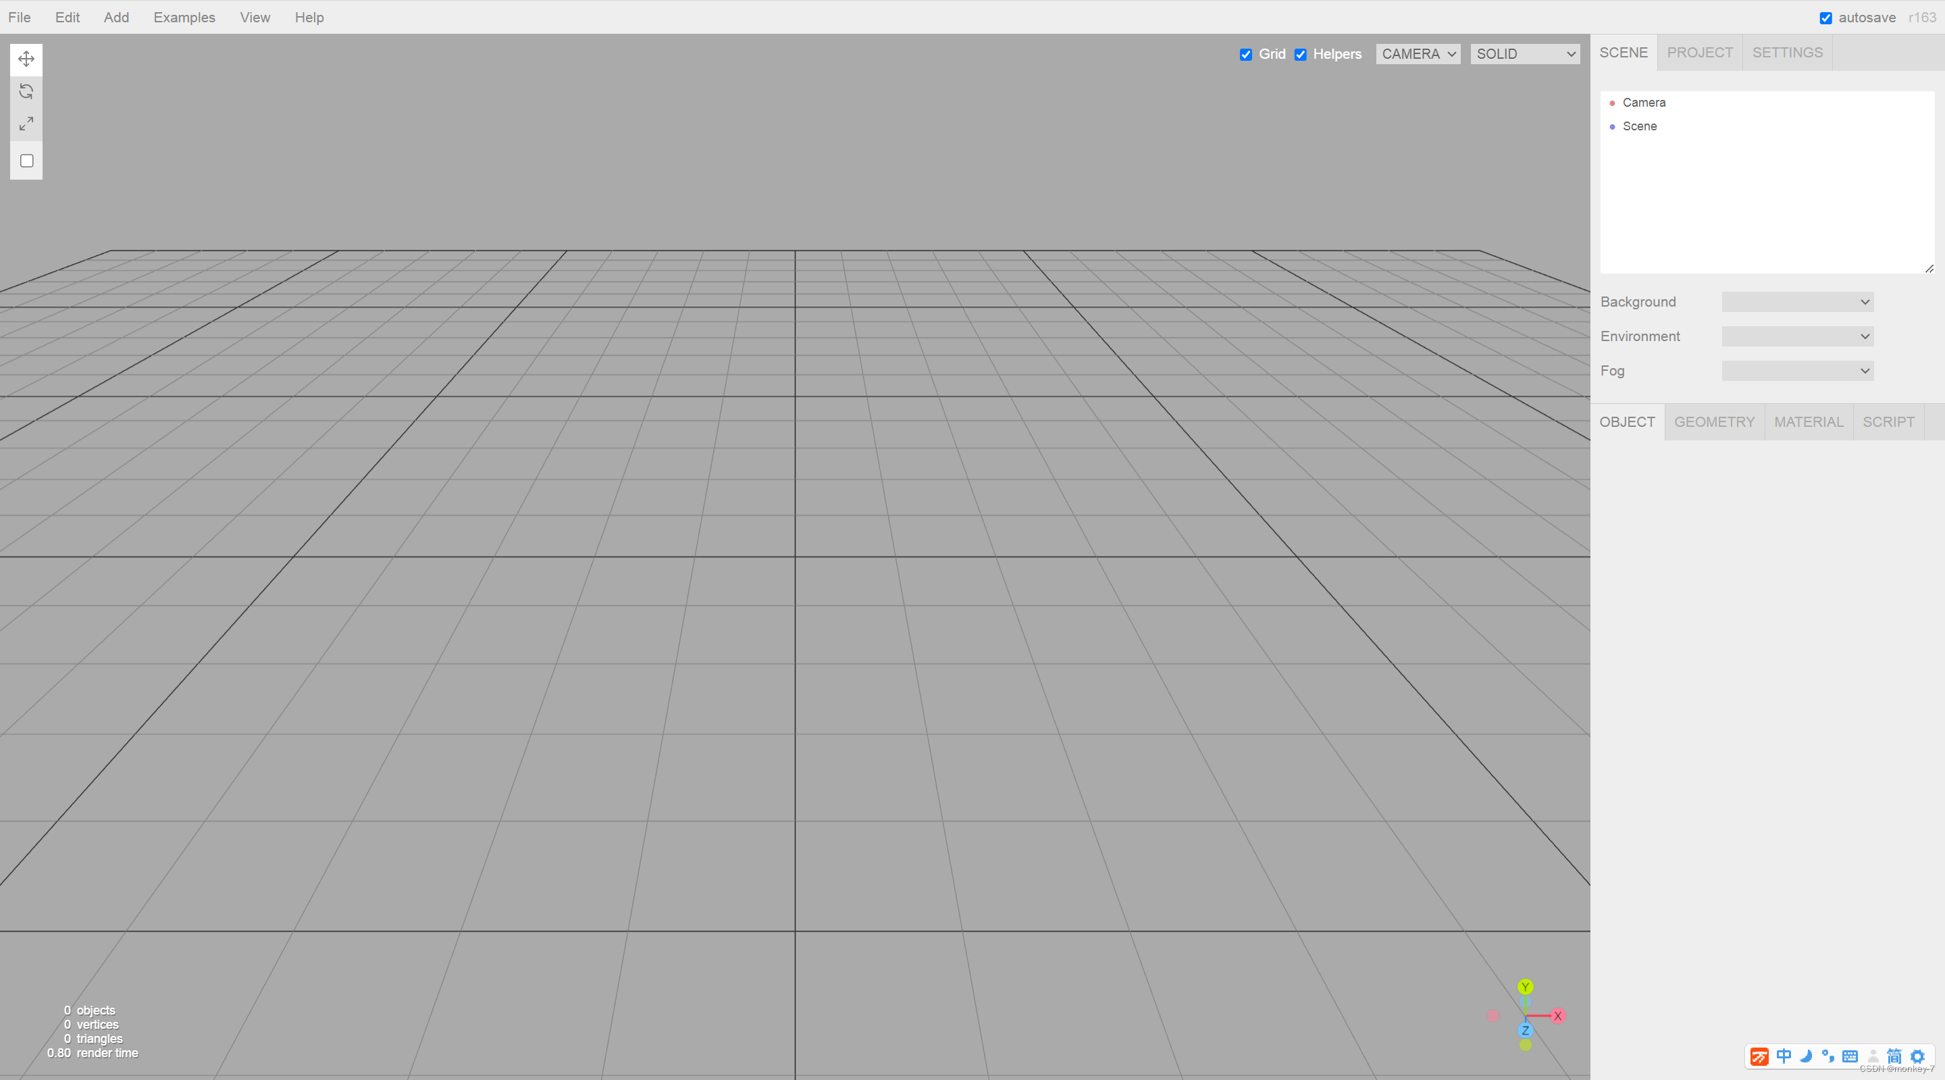This screenshot has width=1945, height=1080.
Task: Click the translate/move tool icon
Action: [x=26, y=57]
